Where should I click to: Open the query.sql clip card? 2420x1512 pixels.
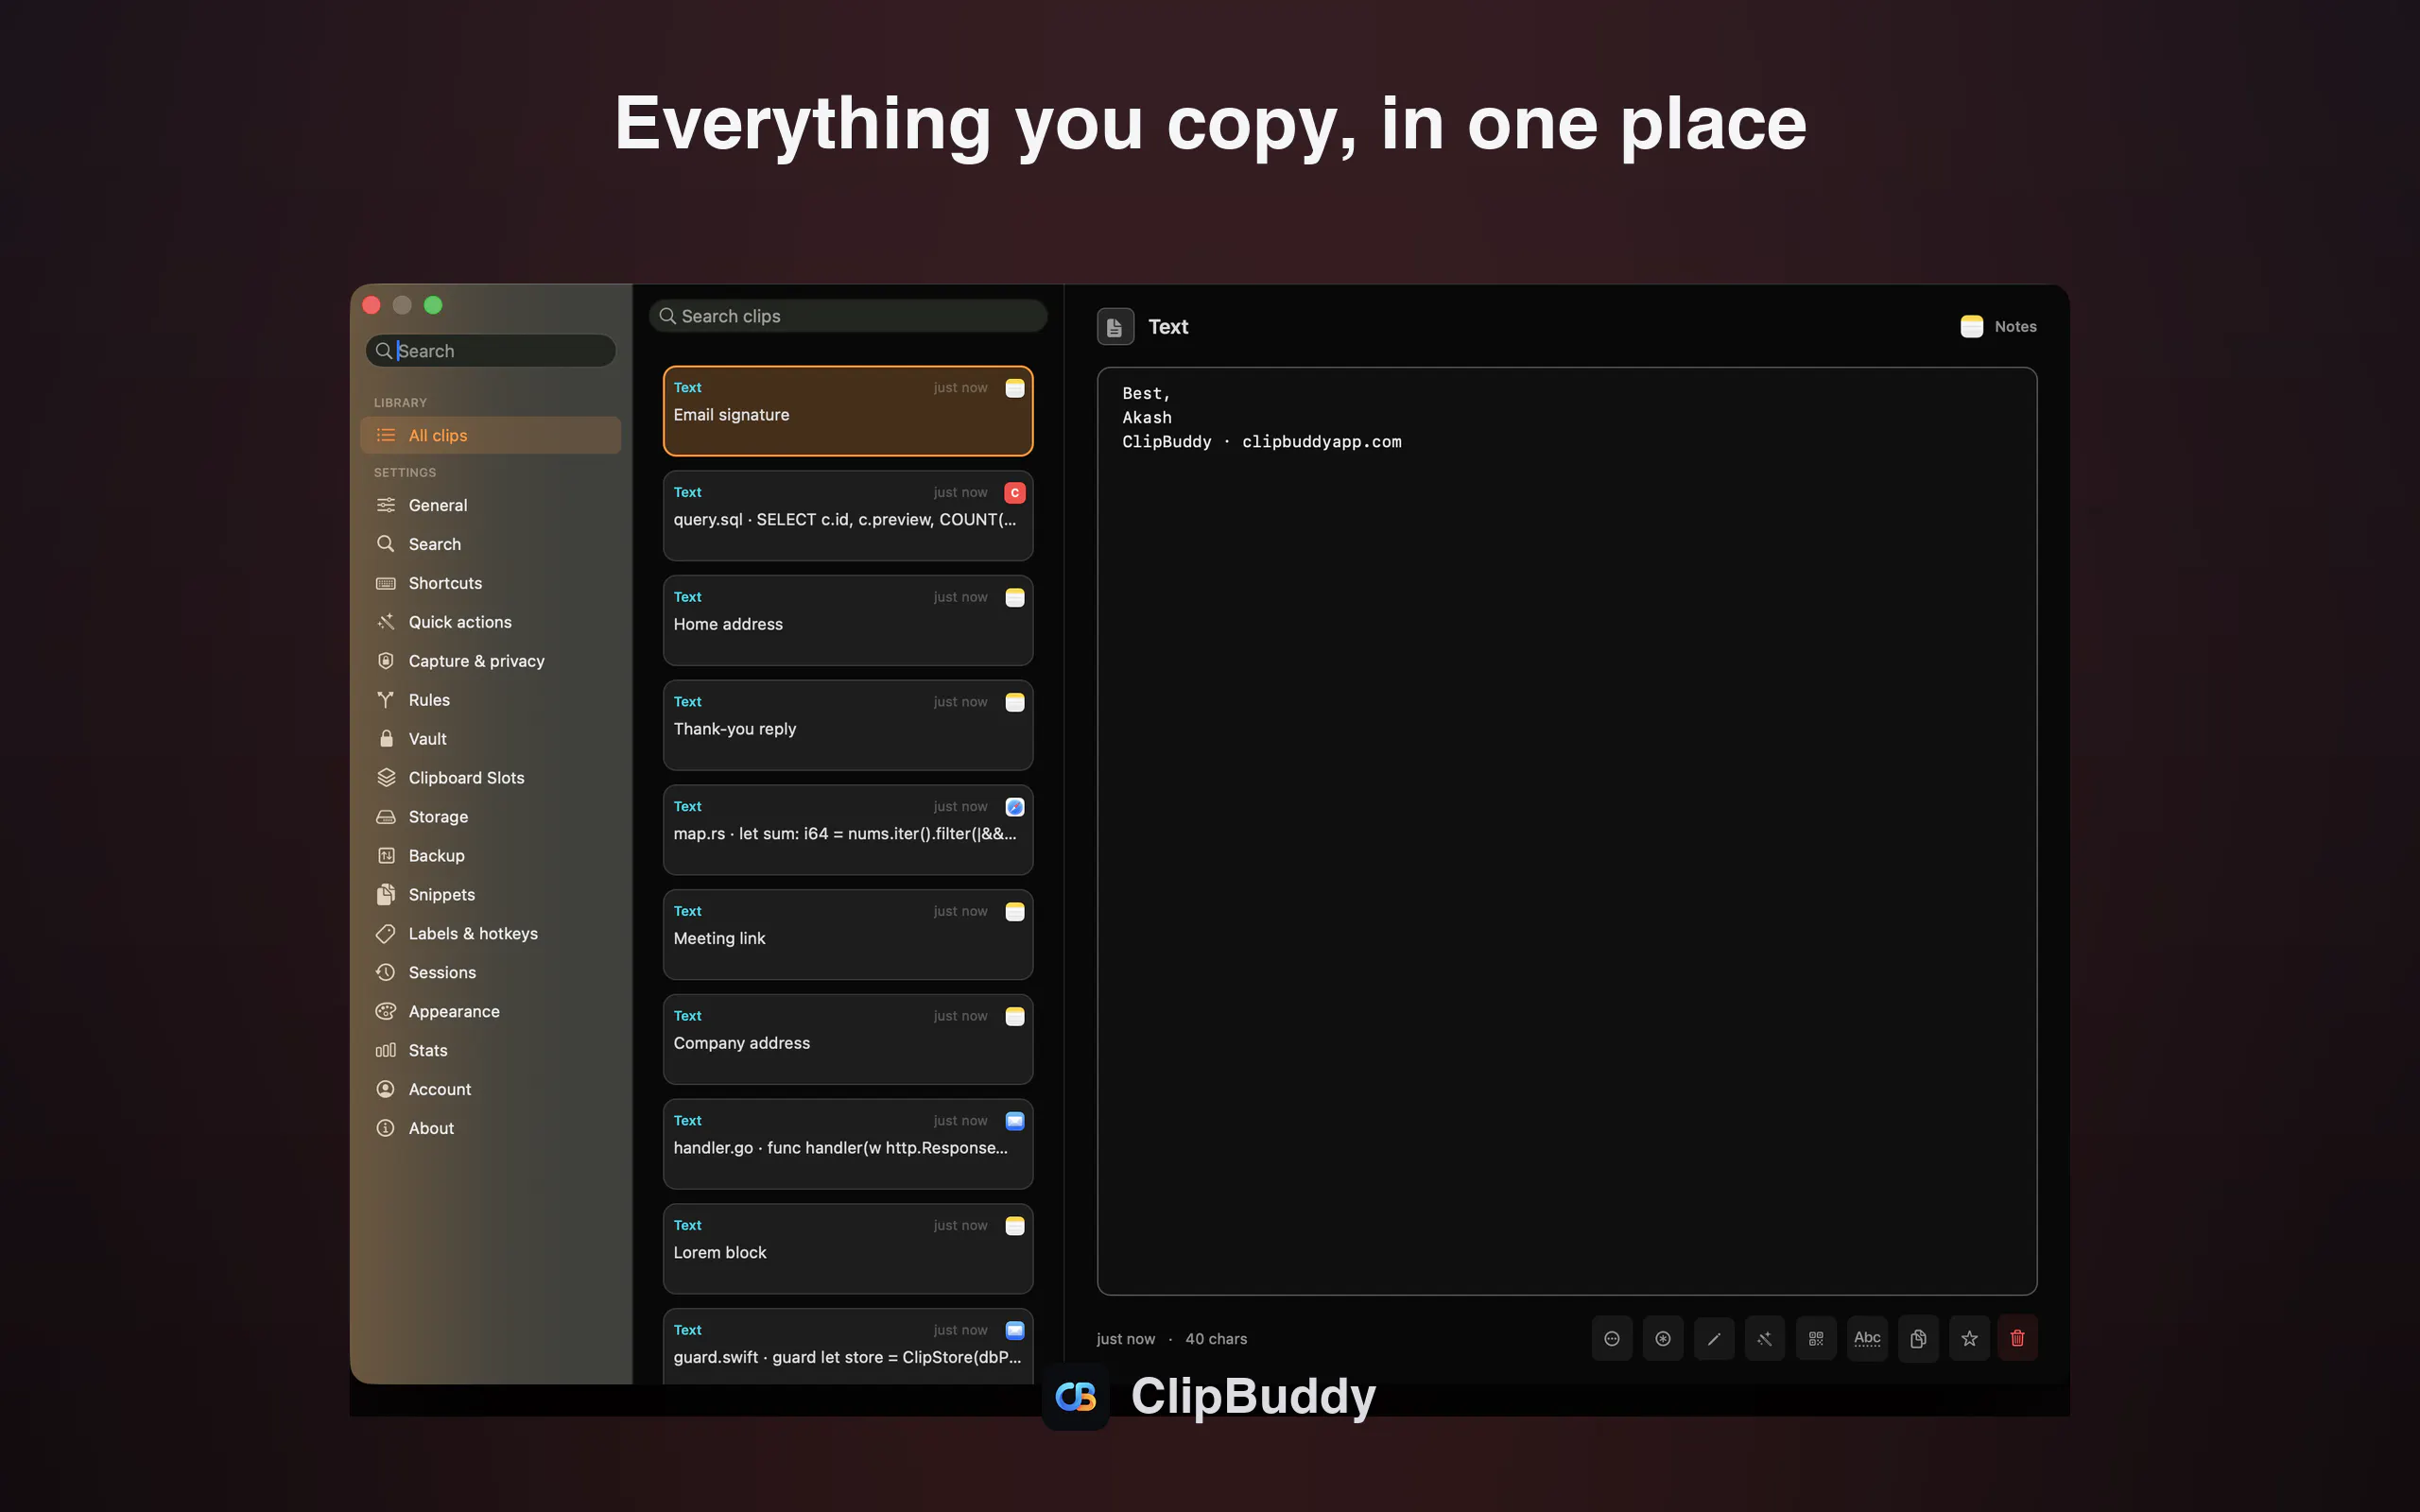tap(848, 516)
